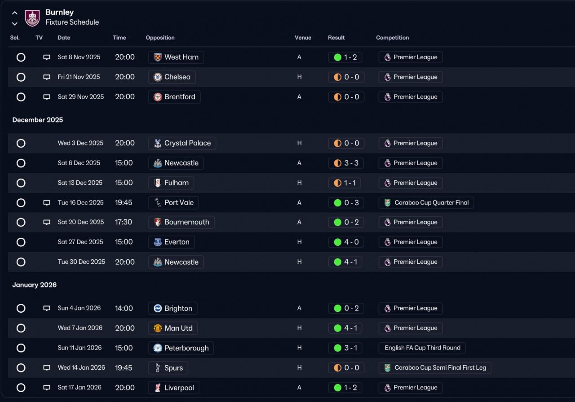Click the Opposition column header
Image resolution: width=575 pixels, height=402 pixels.
160,38
